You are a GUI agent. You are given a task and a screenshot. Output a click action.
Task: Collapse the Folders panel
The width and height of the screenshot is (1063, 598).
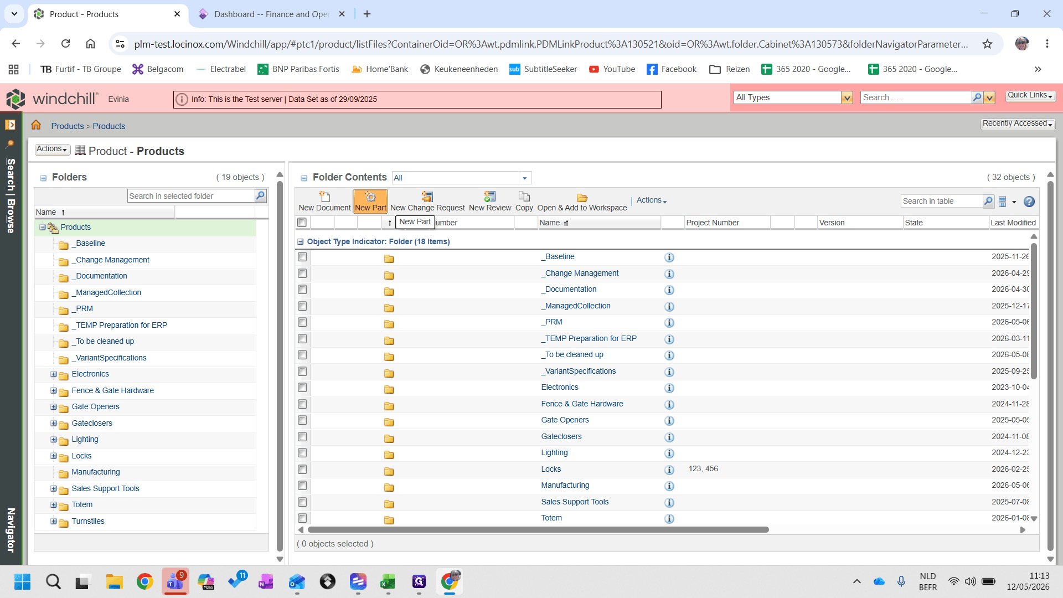click(43, 178)
